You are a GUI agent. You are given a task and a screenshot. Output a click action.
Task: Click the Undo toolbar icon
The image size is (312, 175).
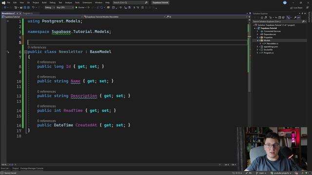pos(34,8)
